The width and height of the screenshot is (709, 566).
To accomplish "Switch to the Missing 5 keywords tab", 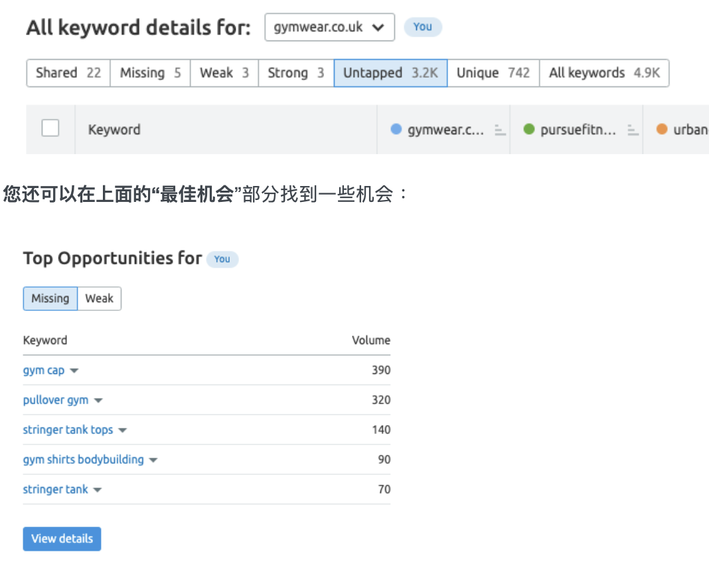I will pos(150,73).
